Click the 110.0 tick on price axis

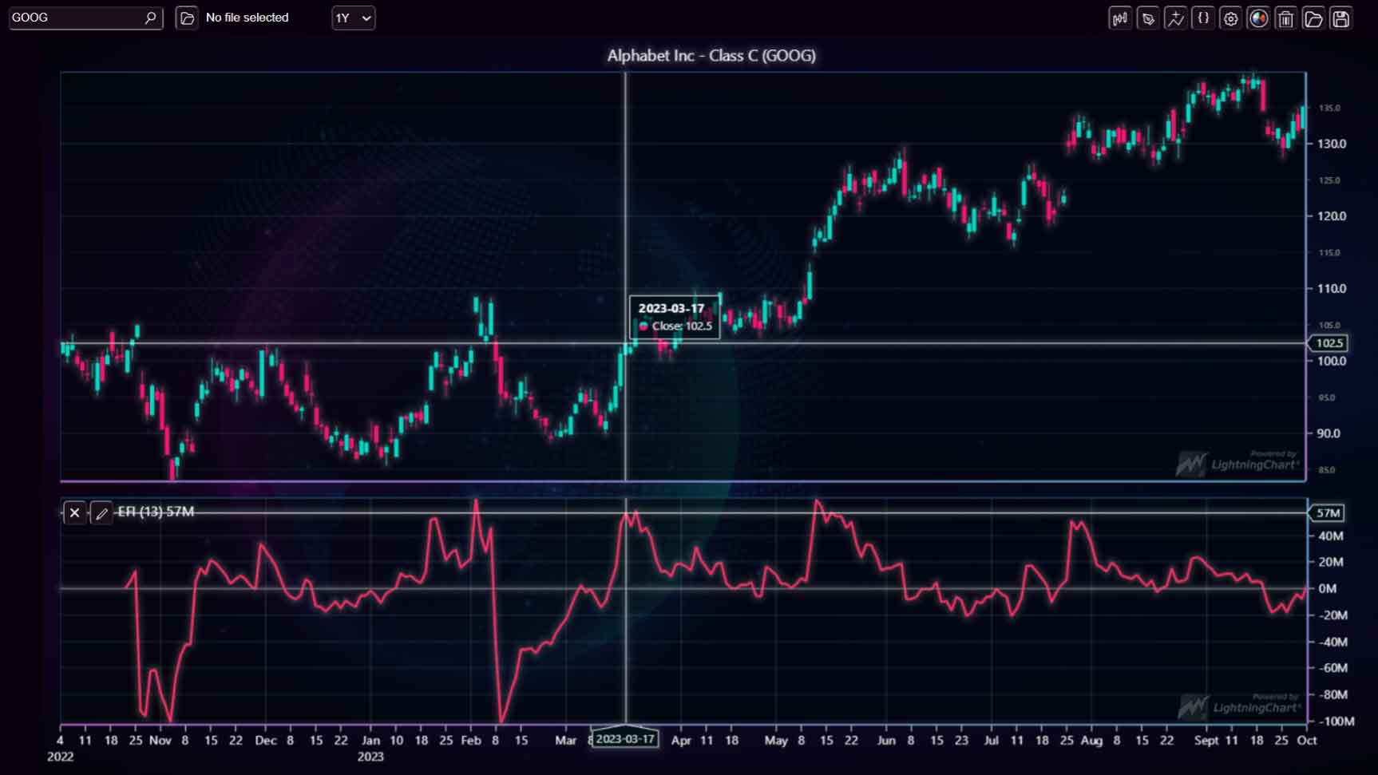(x=1331, y=288)
